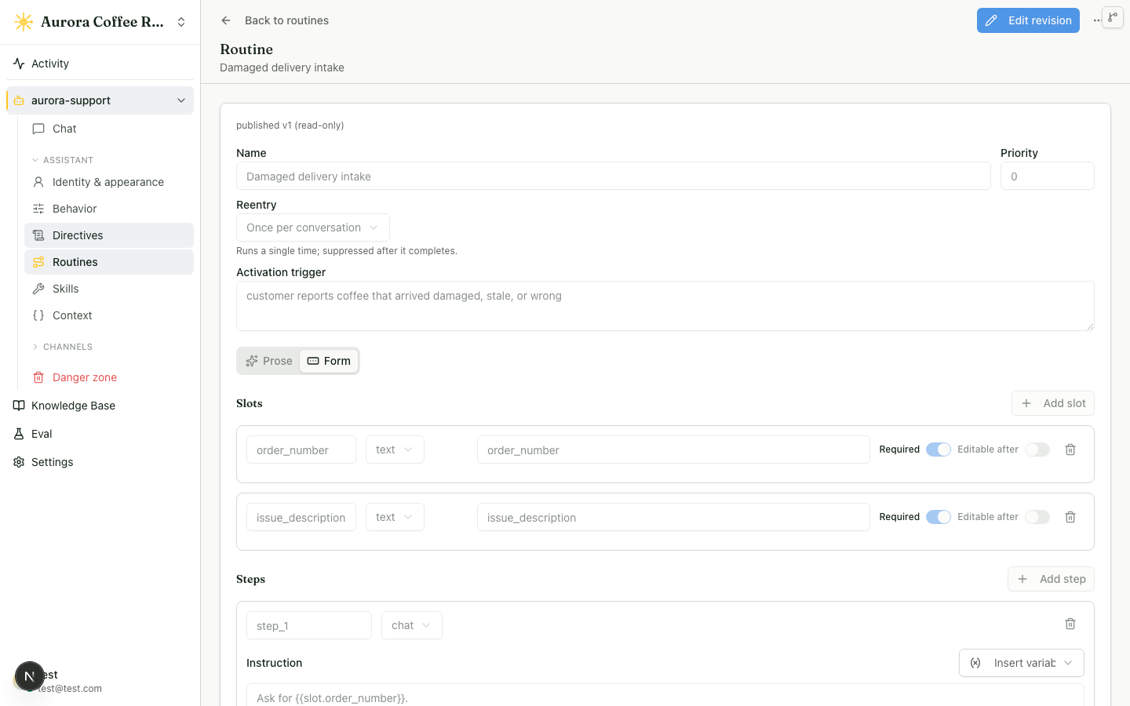
Task: Open the Reentry dropdown
Action: click(312, 227)
